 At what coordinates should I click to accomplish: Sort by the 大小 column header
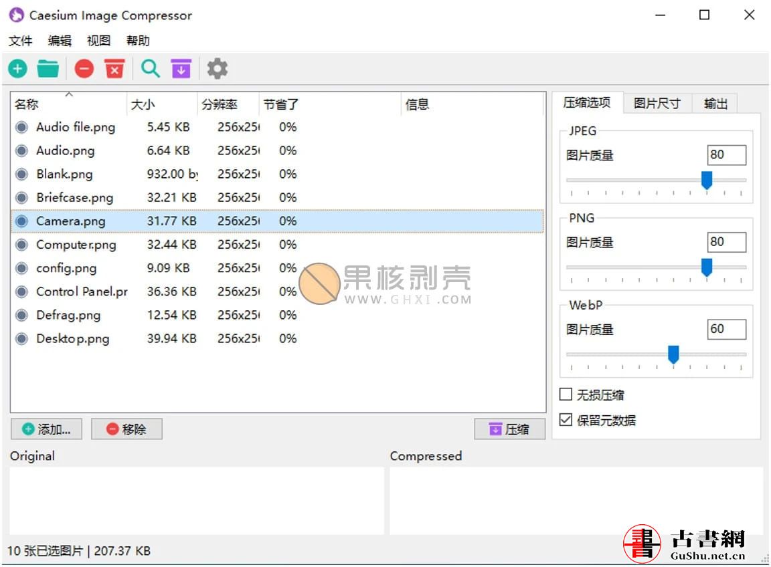point(142,104)
